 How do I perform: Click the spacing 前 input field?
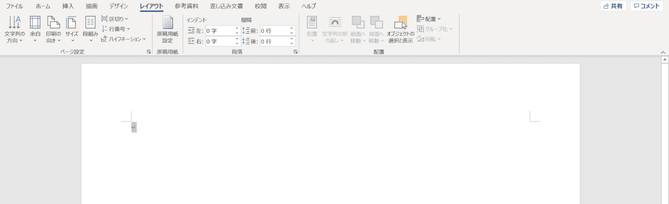[274, 31]
